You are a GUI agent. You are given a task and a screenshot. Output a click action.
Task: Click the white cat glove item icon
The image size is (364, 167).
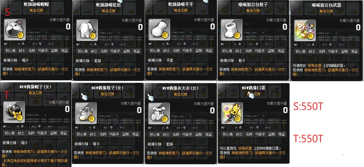click(160, 30)
